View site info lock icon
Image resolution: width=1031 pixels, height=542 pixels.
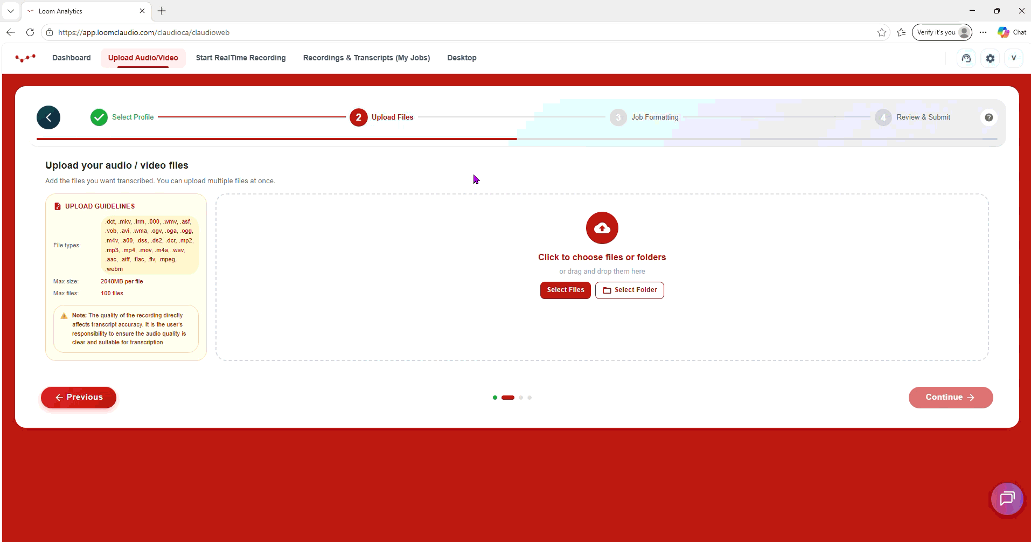point(50,32)
